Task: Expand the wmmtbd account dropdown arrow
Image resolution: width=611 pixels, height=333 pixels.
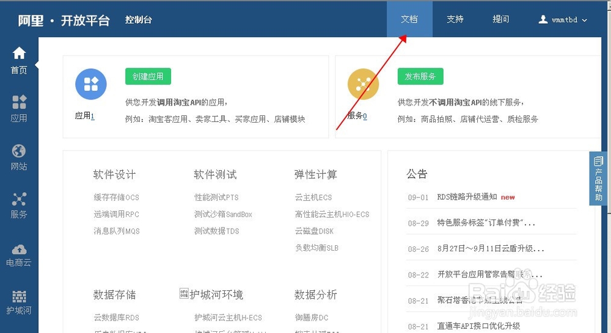Action: [x=584, y=20]
